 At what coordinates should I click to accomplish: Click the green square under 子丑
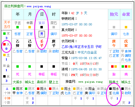[17, 27]
